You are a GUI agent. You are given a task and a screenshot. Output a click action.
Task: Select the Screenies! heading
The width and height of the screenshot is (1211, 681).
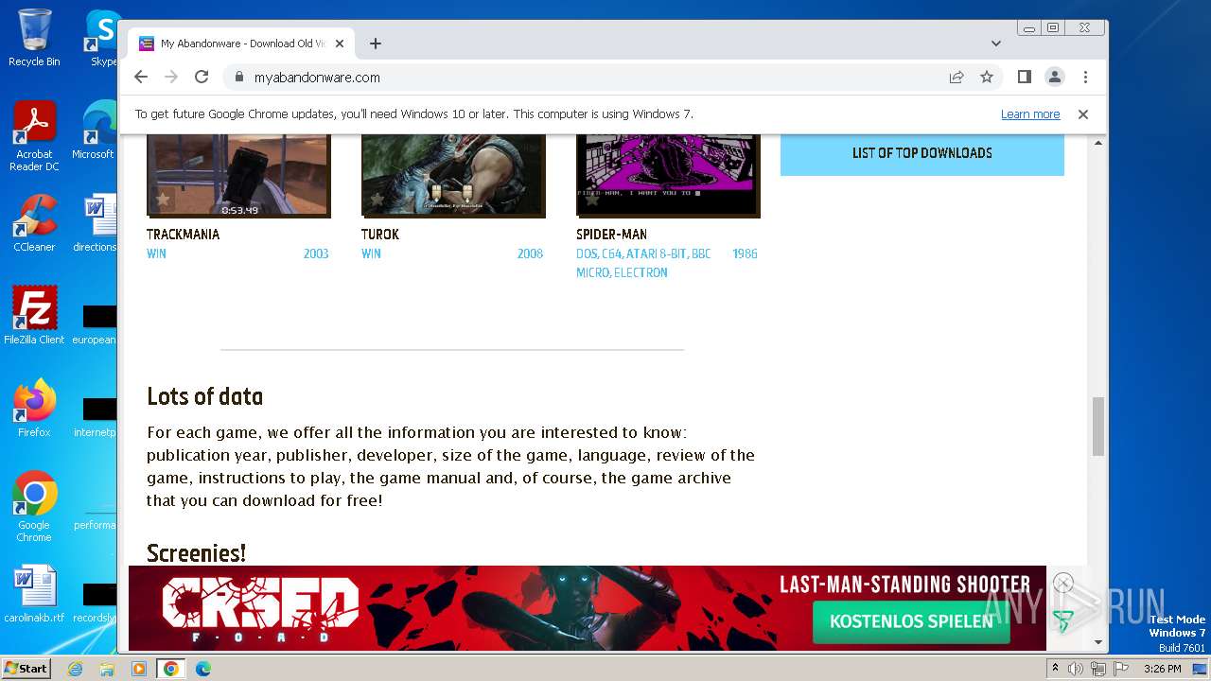(196, 552)
